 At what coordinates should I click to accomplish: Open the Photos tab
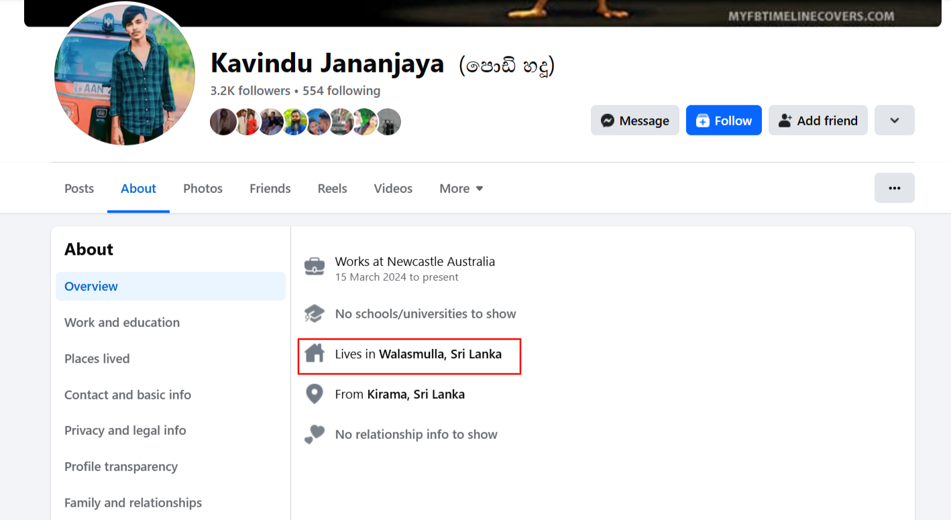(x=203, y=188)
